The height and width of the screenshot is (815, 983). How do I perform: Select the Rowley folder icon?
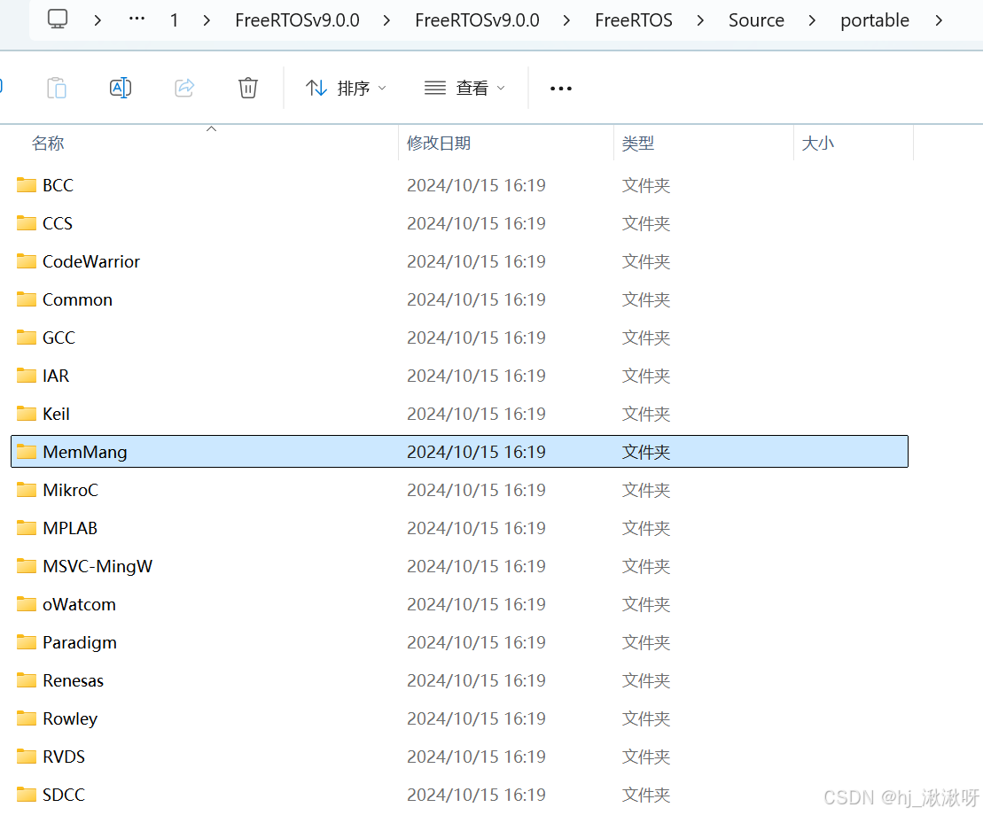coord(27,718)
